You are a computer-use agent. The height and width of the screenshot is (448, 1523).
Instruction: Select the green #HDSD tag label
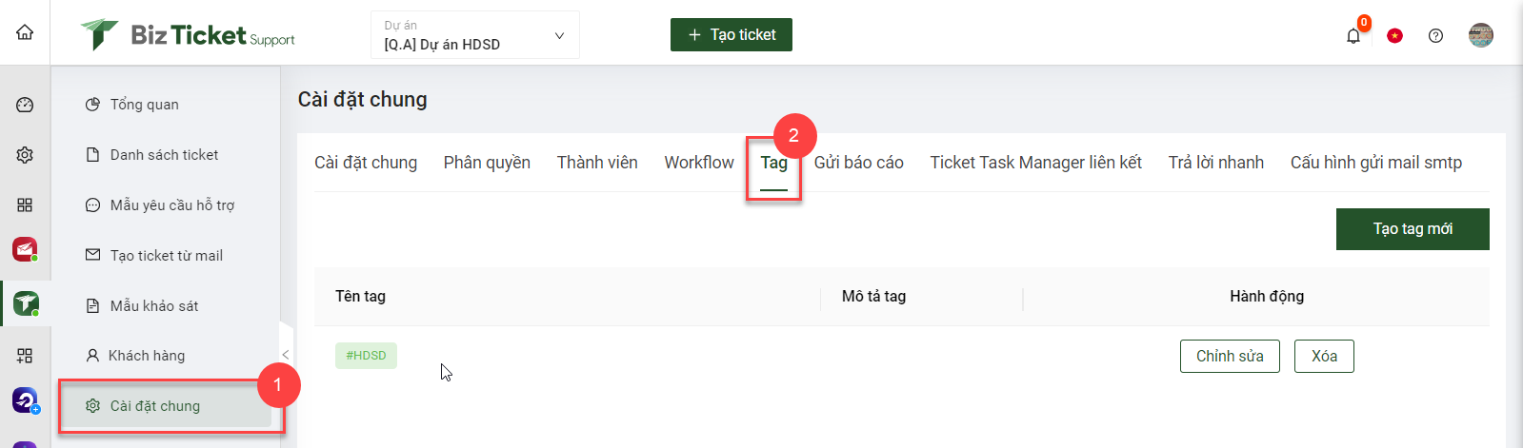point(366,356)
